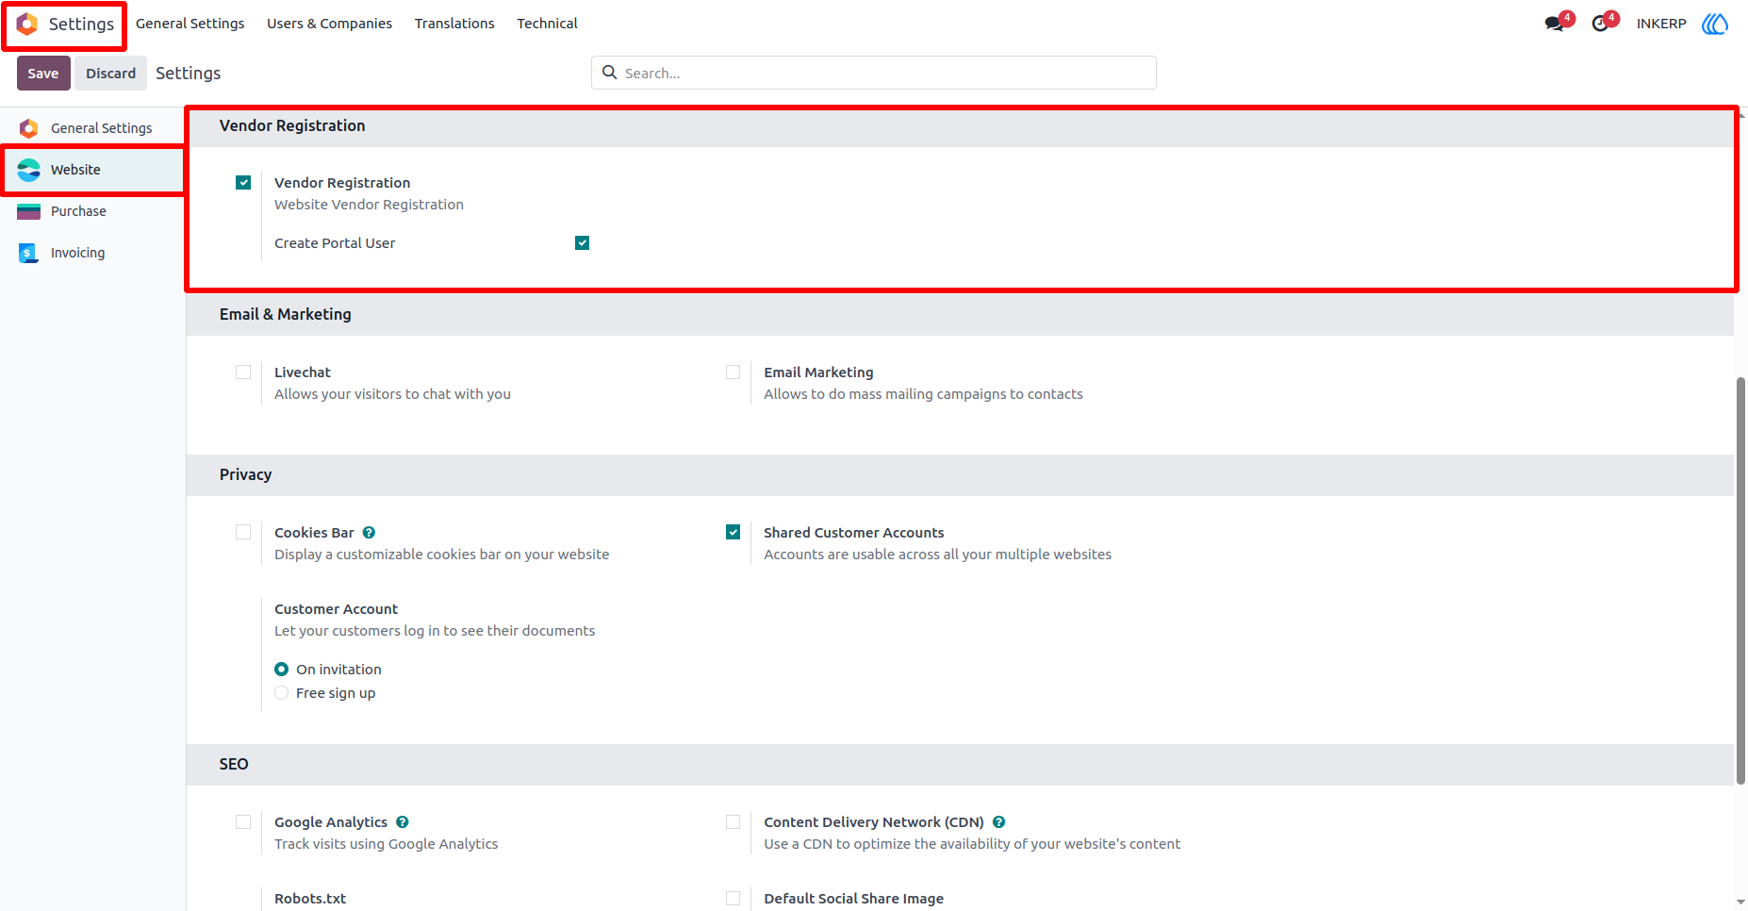Screen dimensions: 1748x911
Task: Open help icon next to Google Analytics
Action: 403,822
